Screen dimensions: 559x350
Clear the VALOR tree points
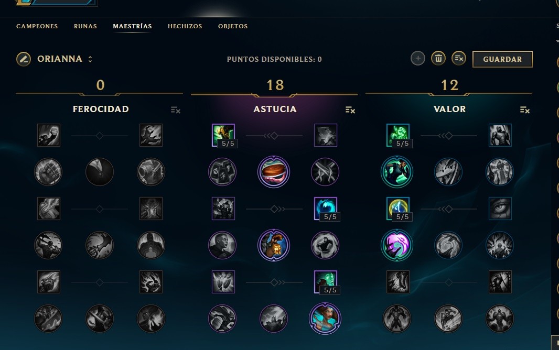point(524,110)
